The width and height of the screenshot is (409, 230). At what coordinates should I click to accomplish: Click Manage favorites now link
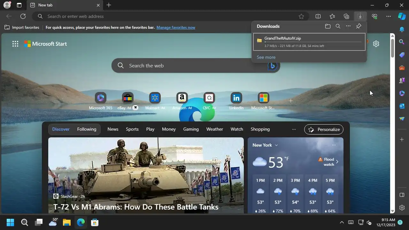[x=176, y=27]
